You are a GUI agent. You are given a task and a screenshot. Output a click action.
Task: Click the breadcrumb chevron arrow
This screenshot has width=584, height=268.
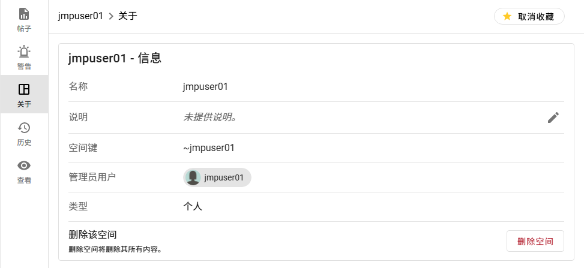tap(111, 16)
